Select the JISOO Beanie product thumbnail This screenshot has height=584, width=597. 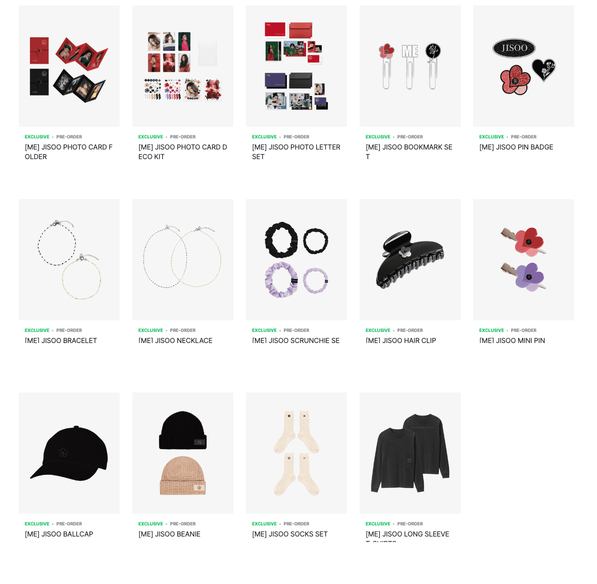click(x=183, y=453)
